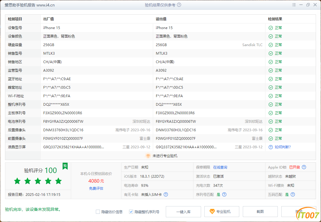Click the 正常 check icon for 硬盘容量
This screenshot has height=222, width=321.
pyautogui.click(x=271, y=45)
